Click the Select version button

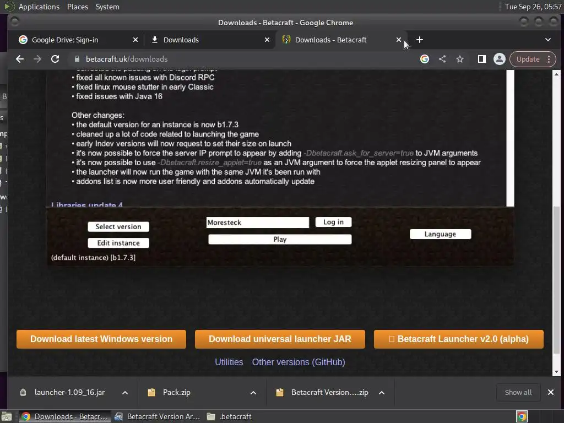tap(118, 226)
